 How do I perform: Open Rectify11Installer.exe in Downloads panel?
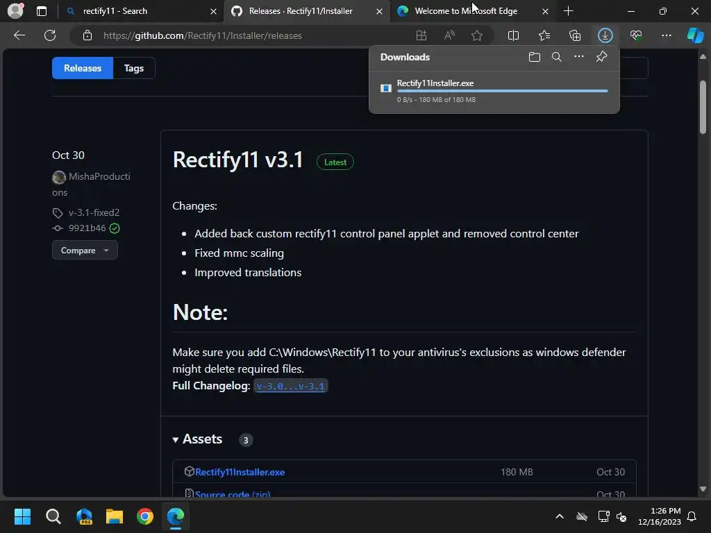pos(435,83)
